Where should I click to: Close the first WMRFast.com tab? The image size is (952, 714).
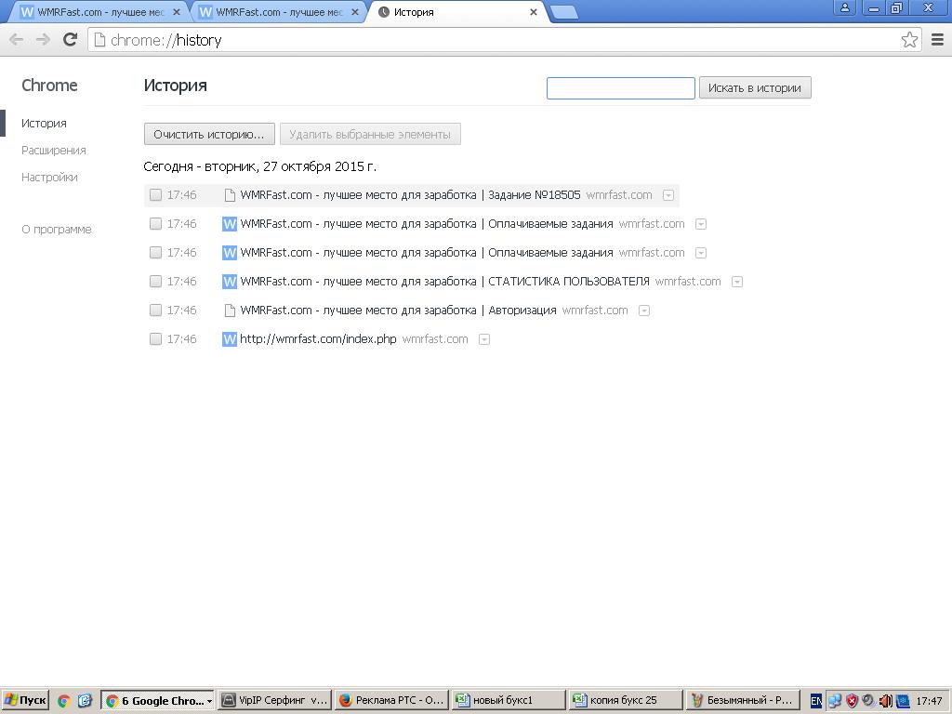177,12
